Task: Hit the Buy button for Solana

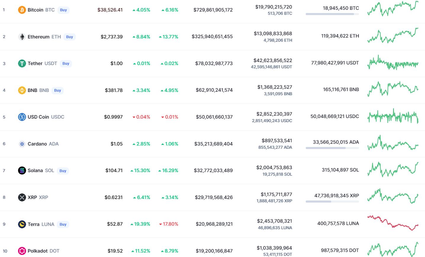Action: pos(63,171)
